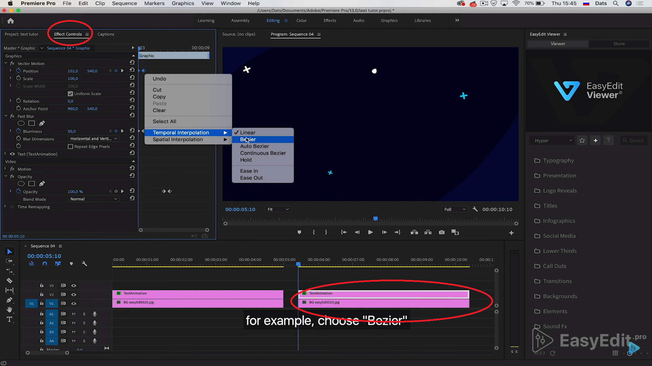Viewport: 652px width, 366px height.
Task: Click the Program Monitor playhead marker
Action: [375, 219]
